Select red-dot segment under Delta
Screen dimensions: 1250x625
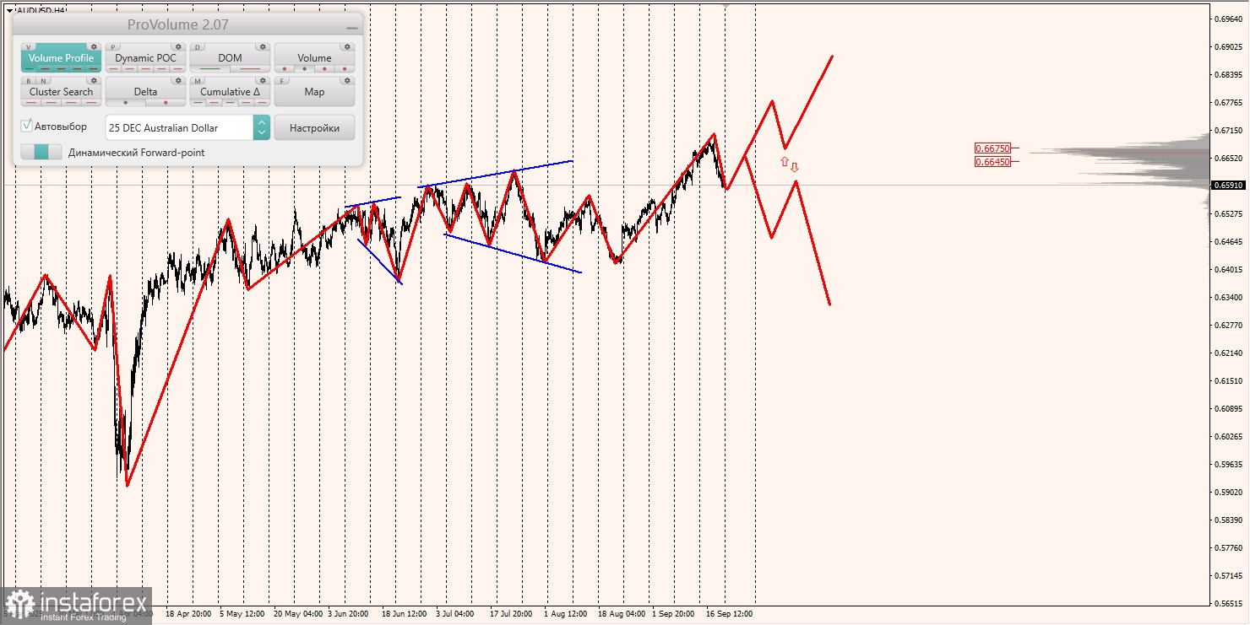[x=166, y=102]
